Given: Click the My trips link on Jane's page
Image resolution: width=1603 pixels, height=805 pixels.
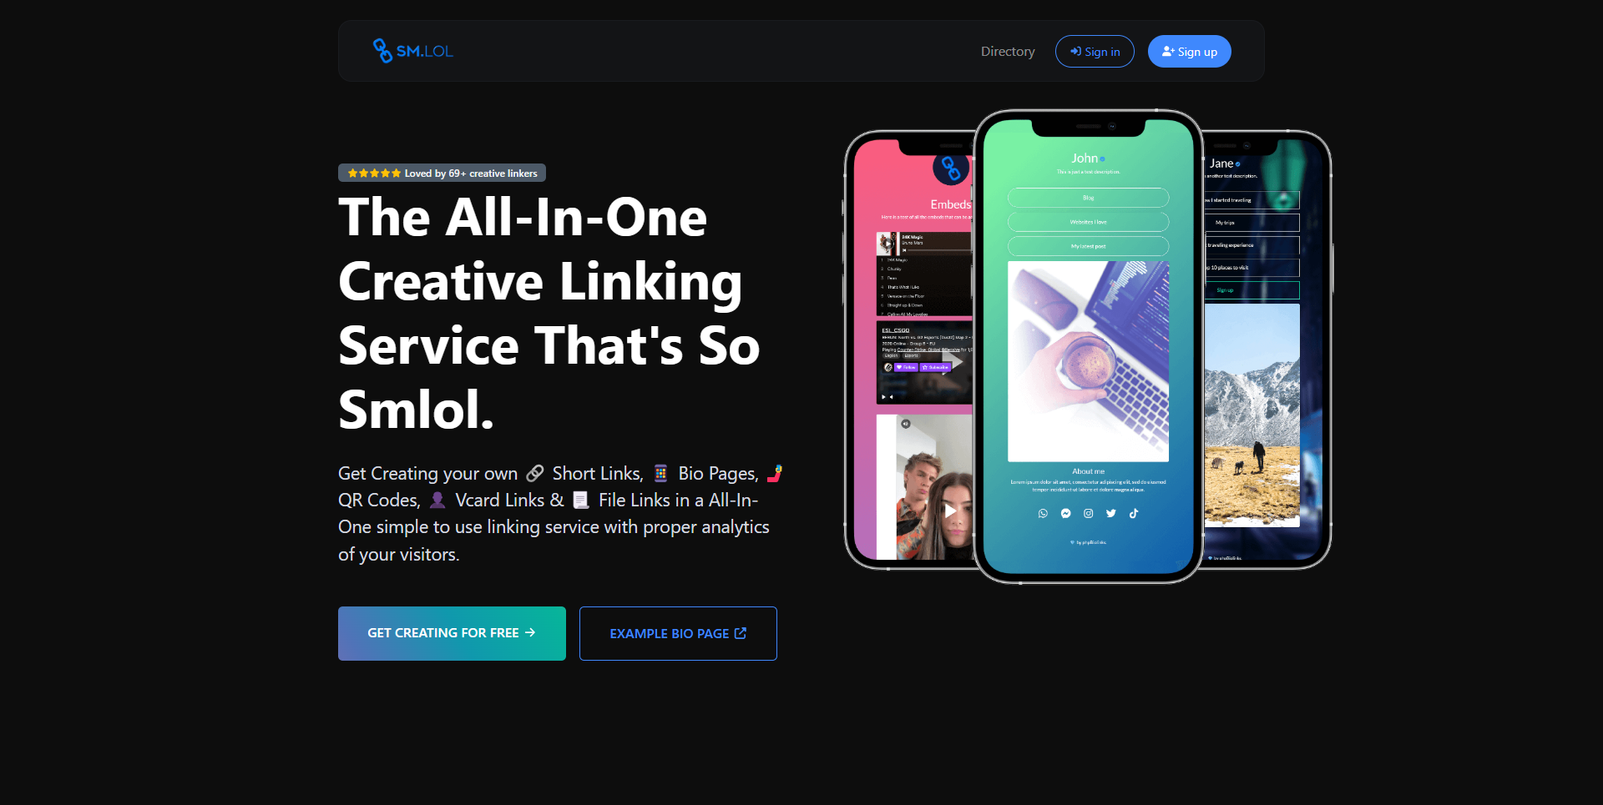Looking at the screenshot, I should [x=1252, y=223].
